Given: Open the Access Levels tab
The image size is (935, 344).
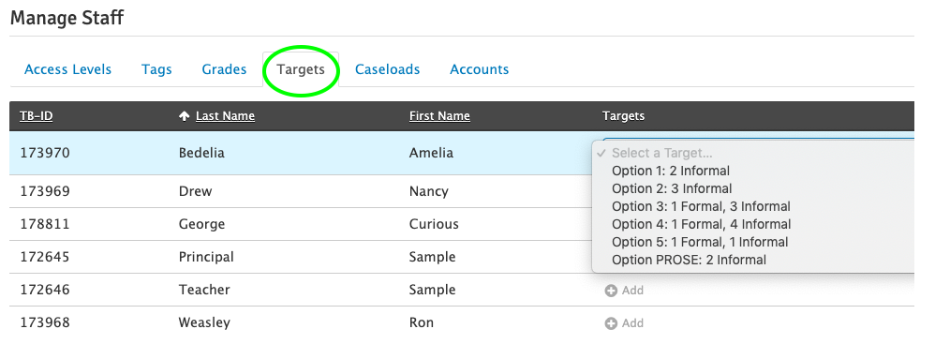Looking at the screenshot, I should 68,69.
